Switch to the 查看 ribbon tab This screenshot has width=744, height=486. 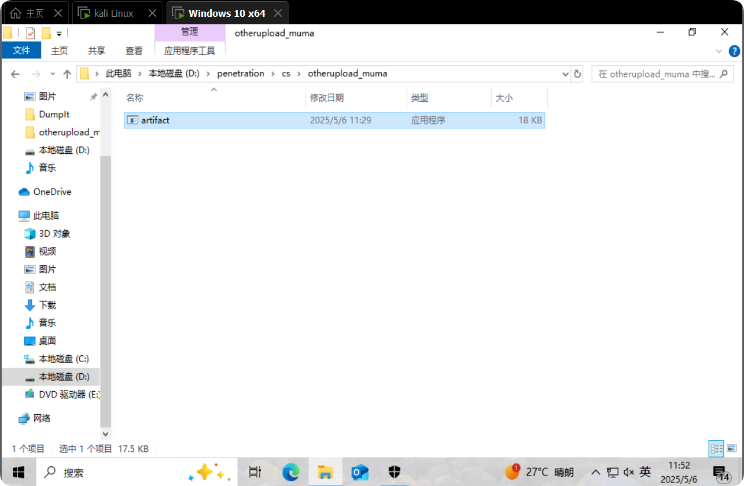pyautogui.click(x=134, y=51)
